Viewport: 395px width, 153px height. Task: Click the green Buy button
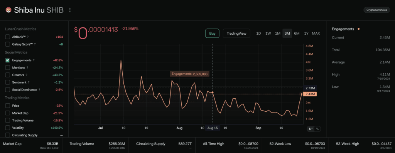tap(213, 33)
